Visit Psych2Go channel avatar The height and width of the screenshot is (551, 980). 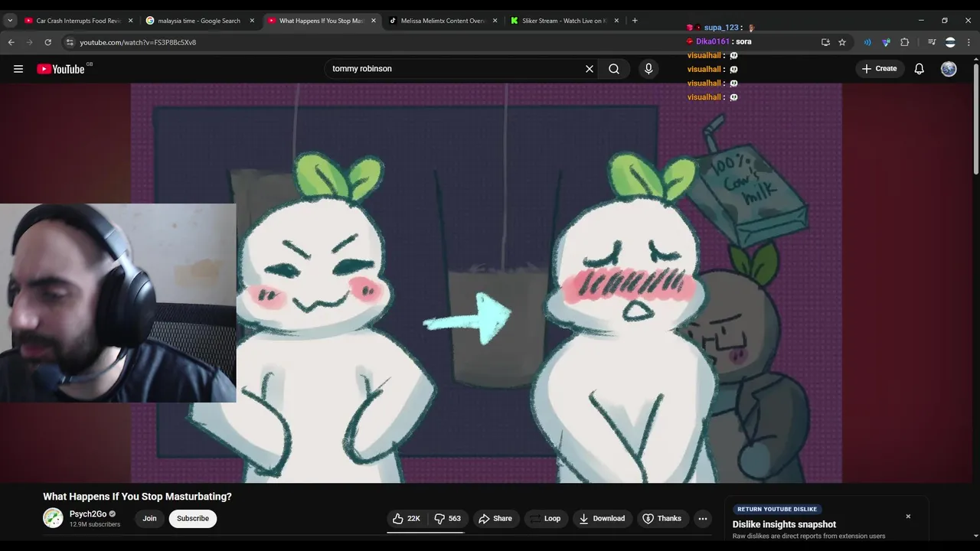point(53,518)
